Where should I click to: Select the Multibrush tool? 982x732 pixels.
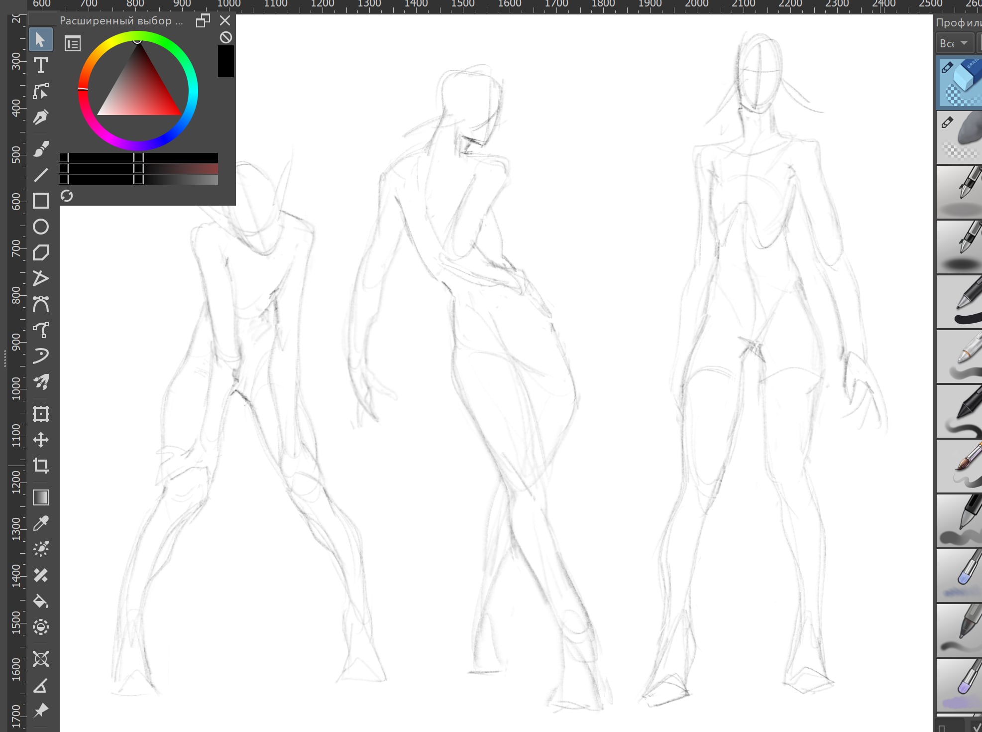(41, 382)
